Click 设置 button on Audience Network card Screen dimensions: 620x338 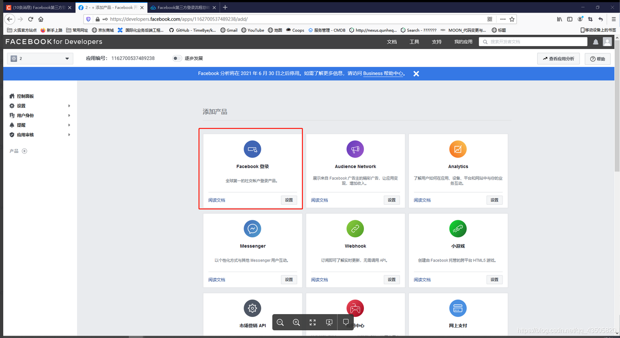(x=391, y=200)
